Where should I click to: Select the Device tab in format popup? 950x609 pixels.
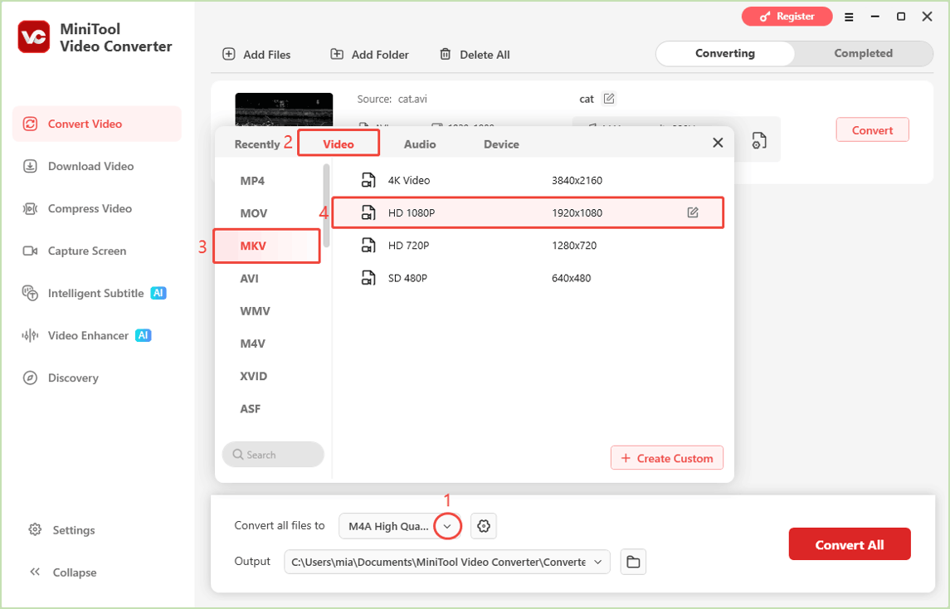point(501,144)
